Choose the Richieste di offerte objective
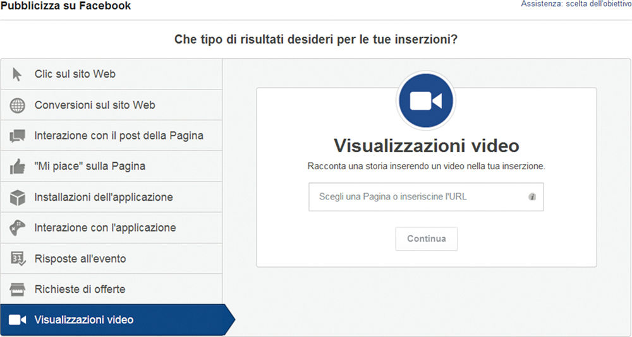 [111, 289]
